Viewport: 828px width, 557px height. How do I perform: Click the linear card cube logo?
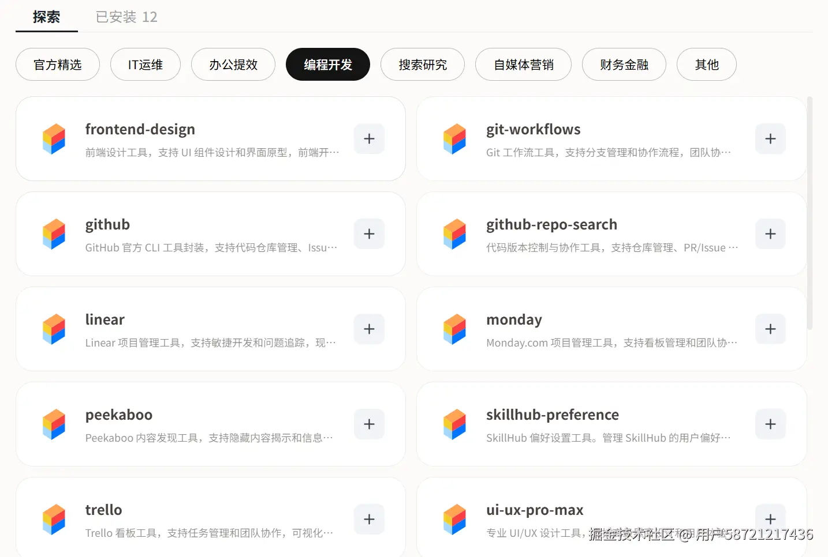coord(54,329)
